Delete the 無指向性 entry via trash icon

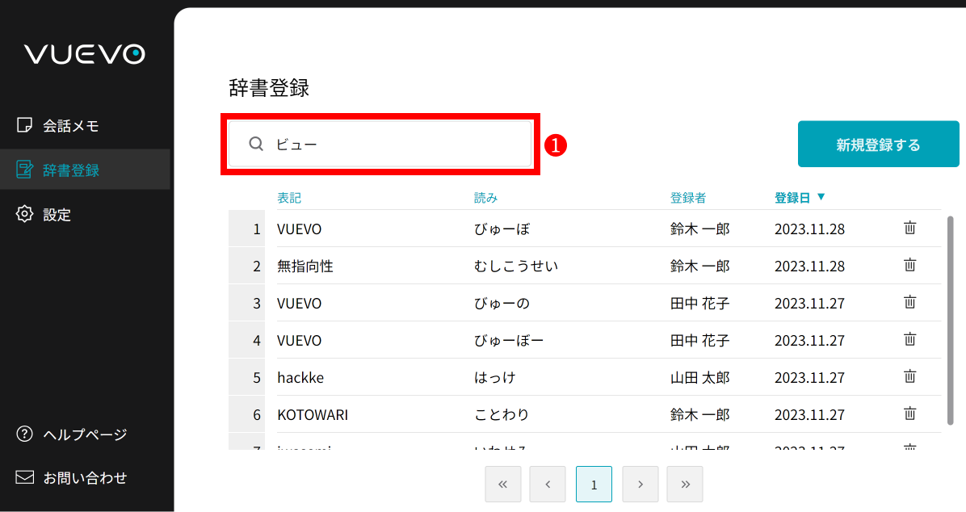click(x=909, y=265)
